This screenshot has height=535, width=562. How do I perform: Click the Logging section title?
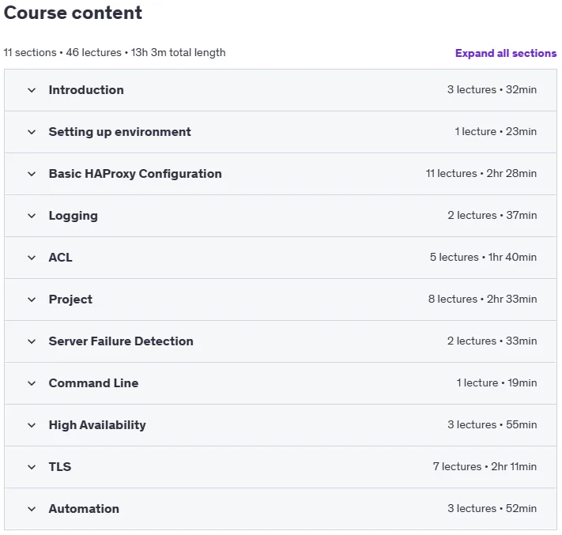tap(74, 216)
